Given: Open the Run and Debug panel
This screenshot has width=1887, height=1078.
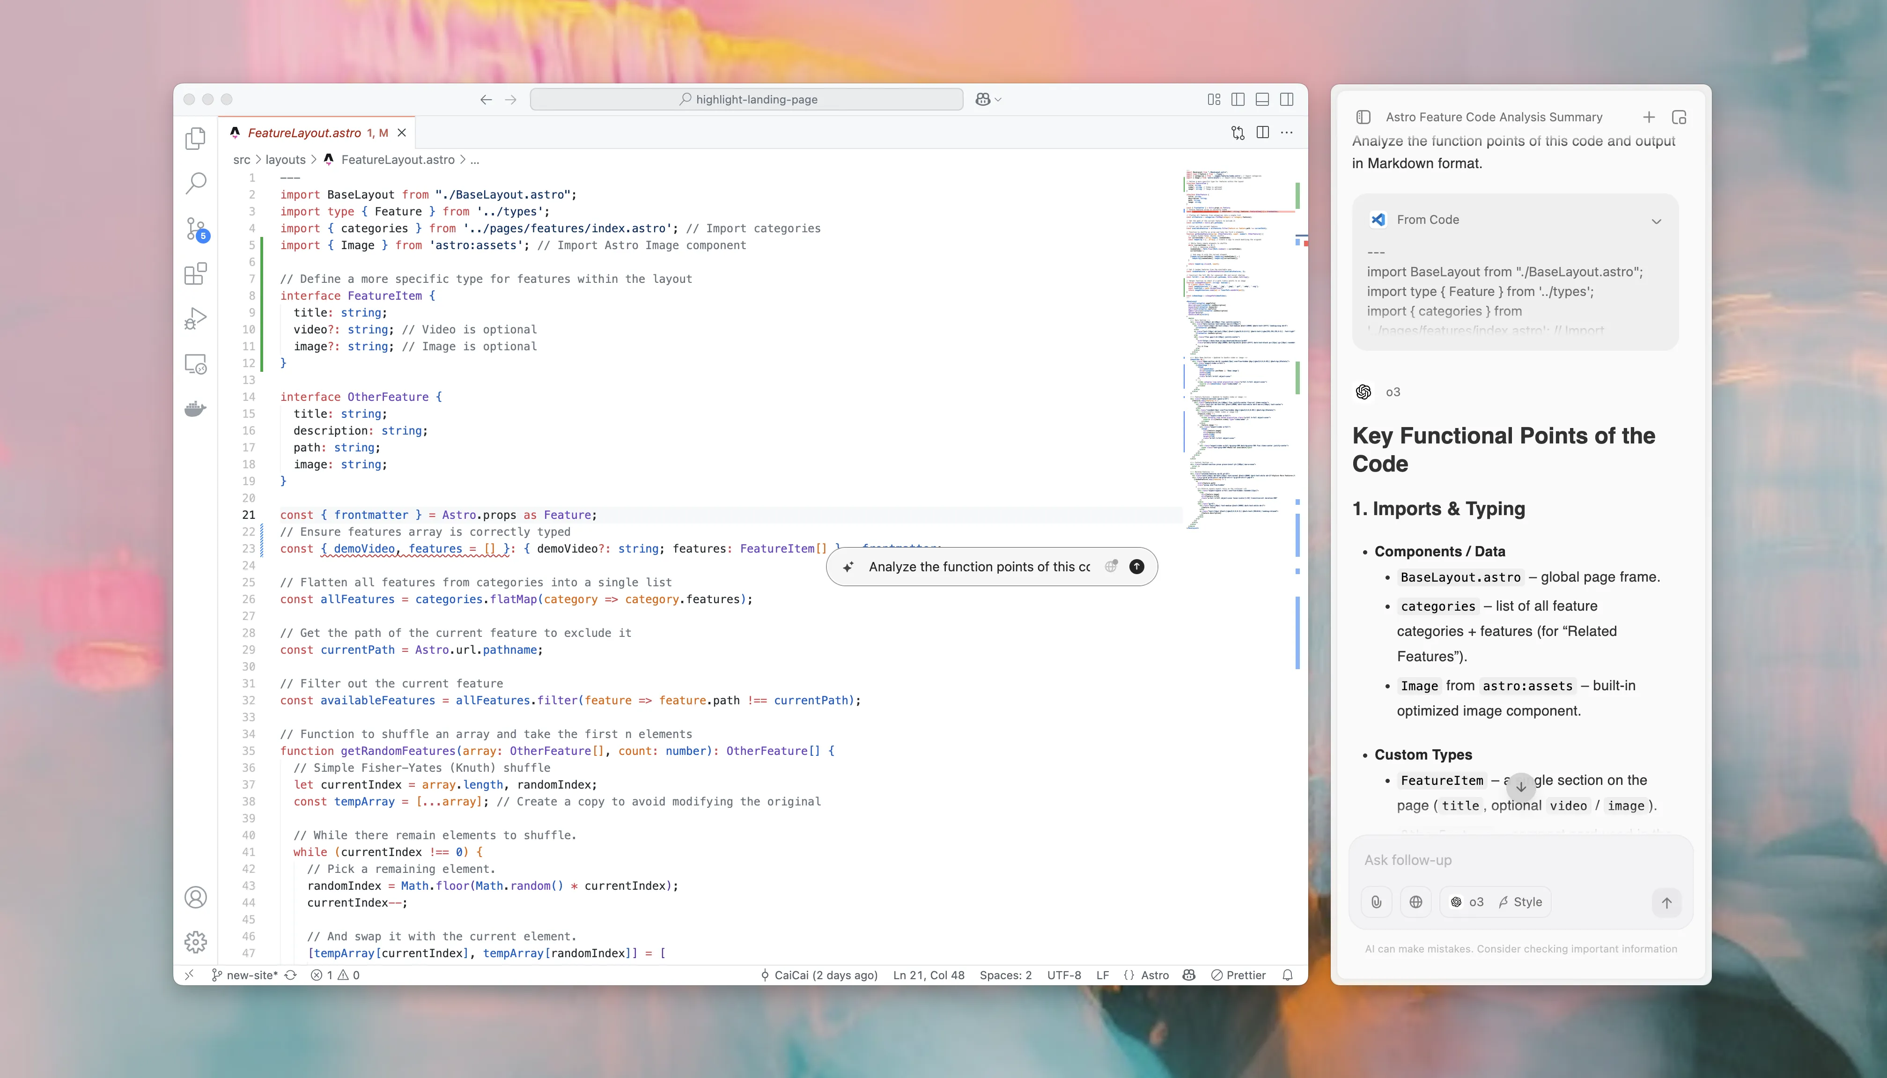Looking at the screenshot, I should [195, 317].
